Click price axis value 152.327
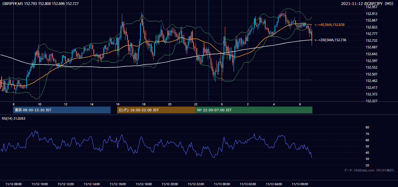The width and height of the screenshot is (398, 187). pos(372,101)
